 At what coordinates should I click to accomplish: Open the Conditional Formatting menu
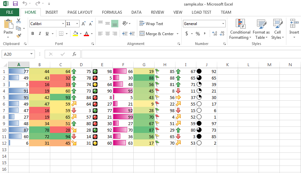click(240, 30)
